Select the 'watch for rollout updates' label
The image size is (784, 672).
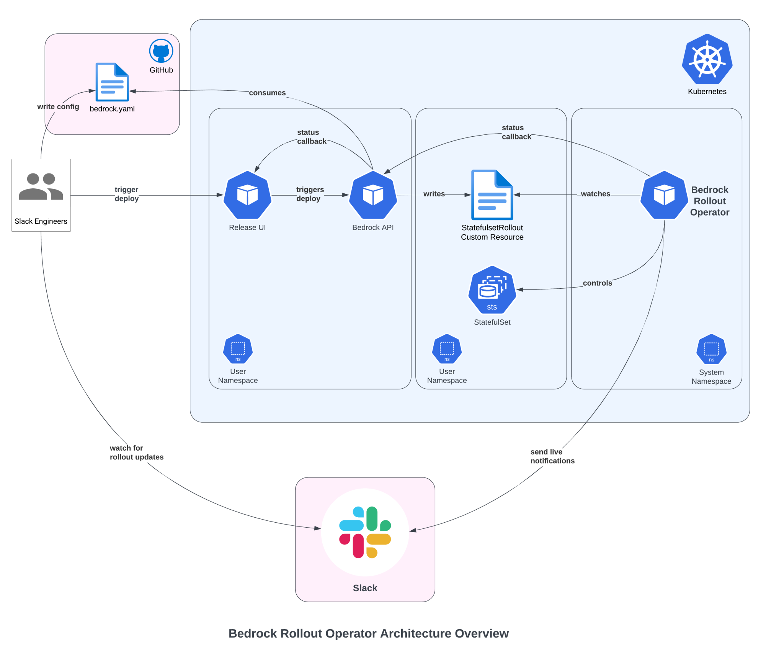[137, 452]
